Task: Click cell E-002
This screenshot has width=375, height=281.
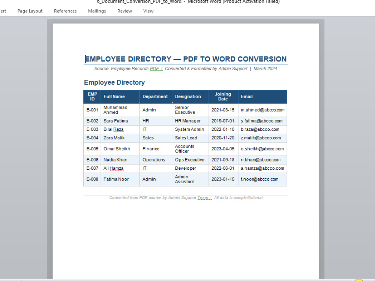Action: click(92, 121)
